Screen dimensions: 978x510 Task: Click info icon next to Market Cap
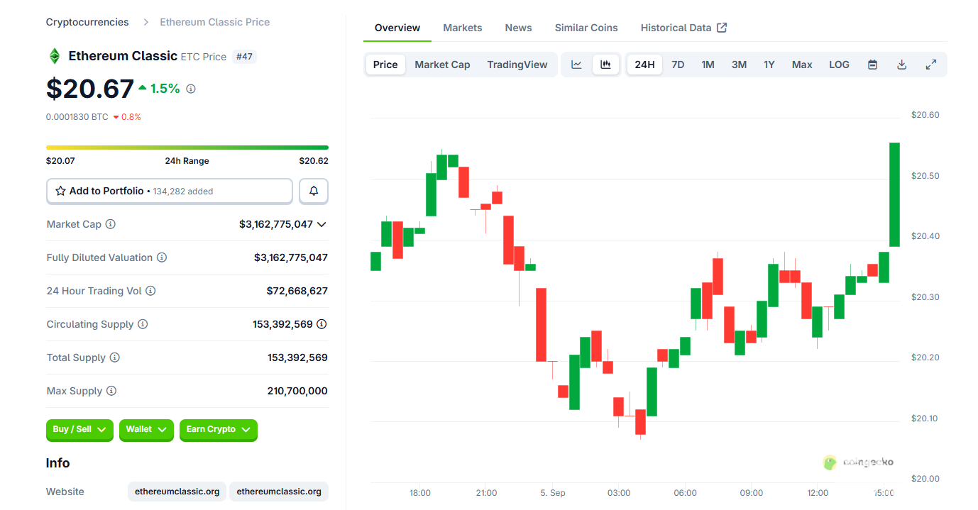pyautogui.click(x=111, y=224)
